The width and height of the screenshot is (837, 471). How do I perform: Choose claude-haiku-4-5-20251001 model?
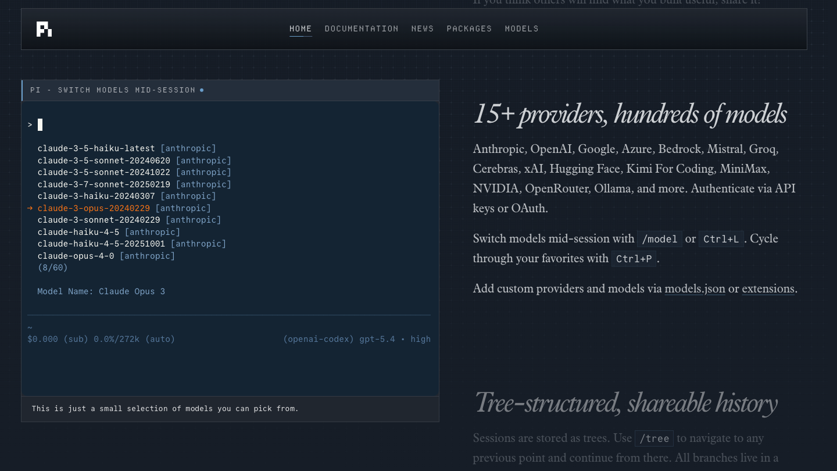(x=132, y=244)
